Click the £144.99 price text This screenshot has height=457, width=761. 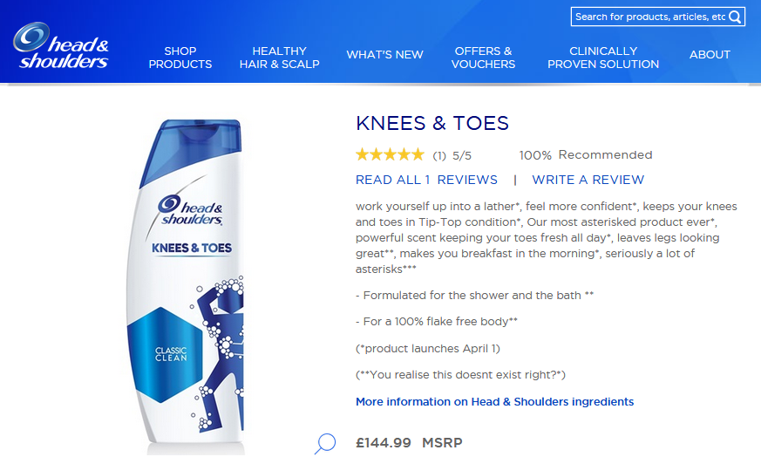(384, 442)
